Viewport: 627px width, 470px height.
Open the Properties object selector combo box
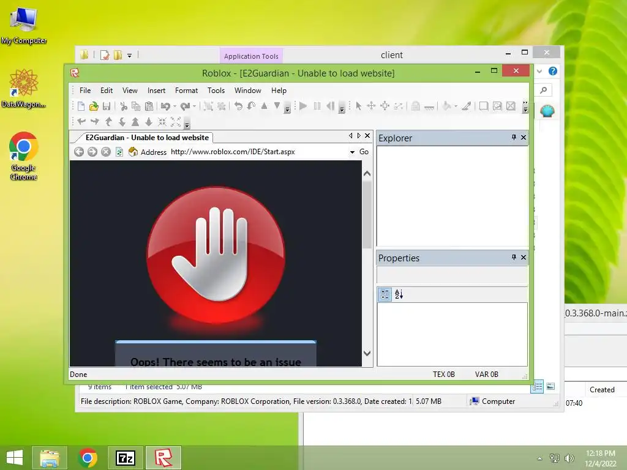pyautogui.click(x=452, y=275)
